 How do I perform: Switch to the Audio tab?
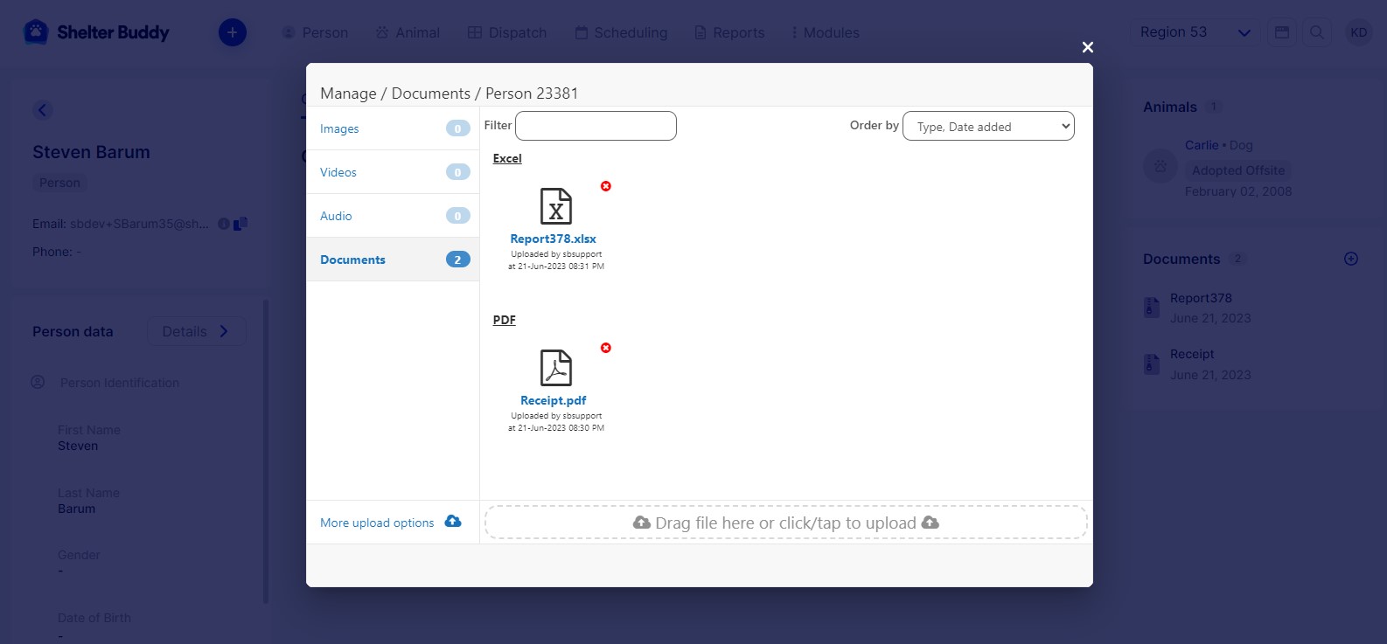[393, 216]
